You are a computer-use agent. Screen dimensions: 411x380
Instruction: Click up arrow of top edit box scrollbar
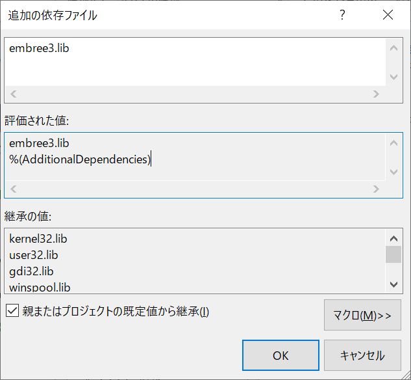coord(393,48)
